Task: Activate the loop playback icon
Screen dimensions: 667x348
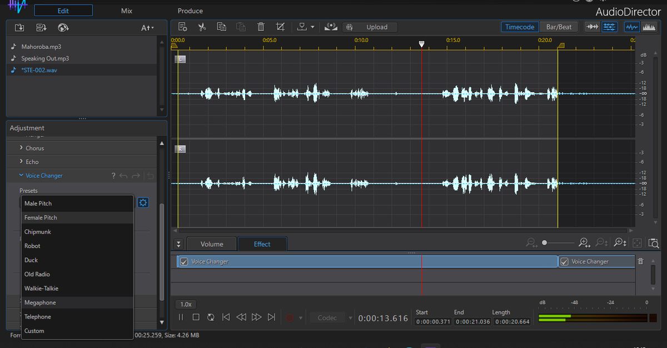Action: point(211,317)
